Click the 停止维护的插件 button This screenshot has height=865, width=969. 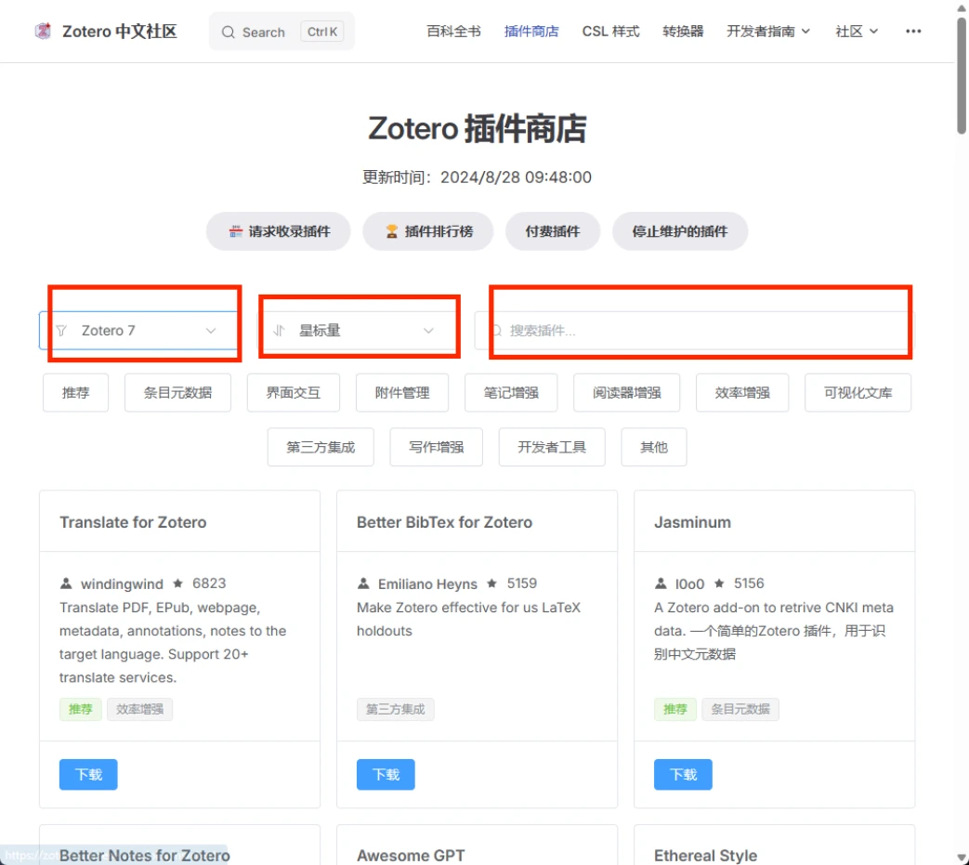pos(680,231)
